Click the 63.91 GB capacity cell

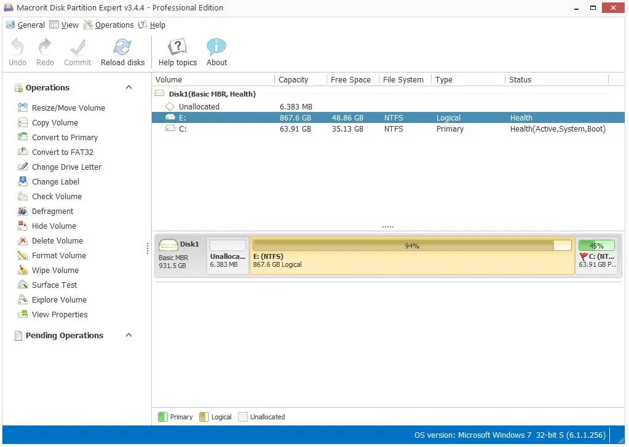(295, 129)
